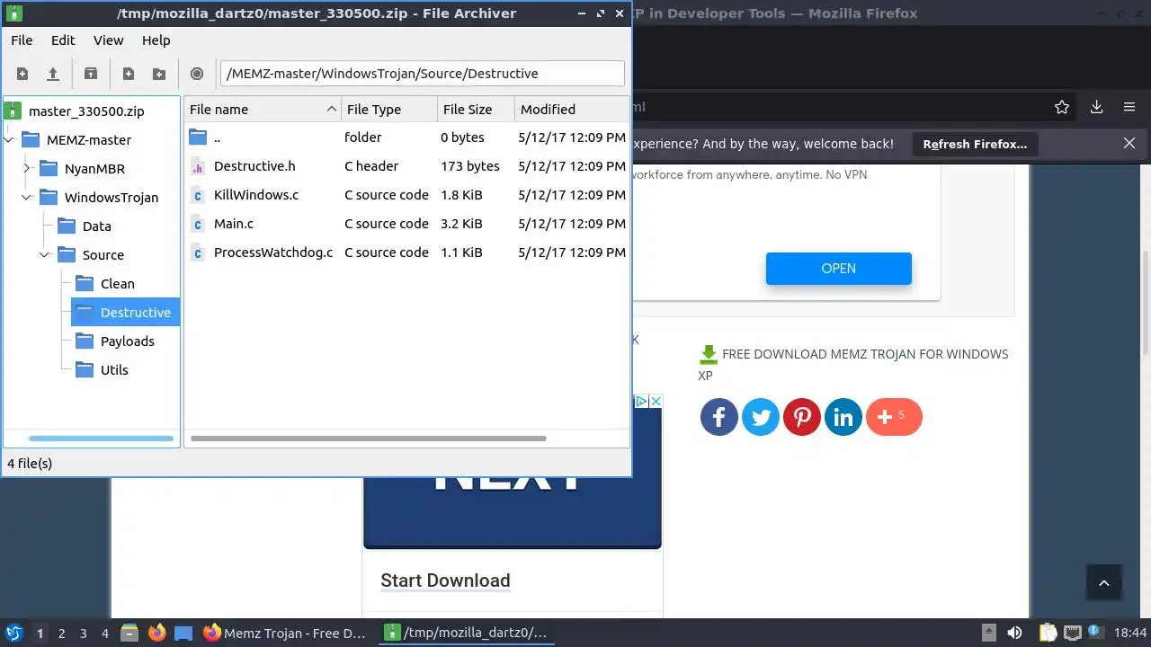Open the start menu icon on taskbar
1151x647 pixels.
[x=13, y=633]
